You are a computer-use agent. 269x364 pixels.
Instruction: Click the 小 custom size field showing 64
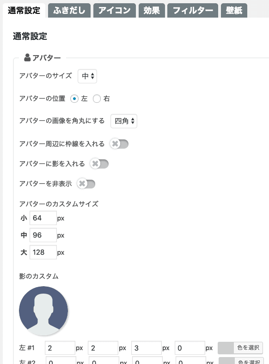tap(43, 218)
